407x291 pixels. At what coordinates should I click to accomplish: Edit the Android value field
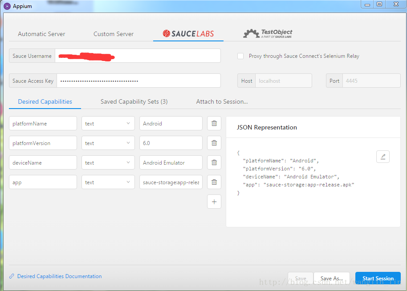(x=171, y=123)
